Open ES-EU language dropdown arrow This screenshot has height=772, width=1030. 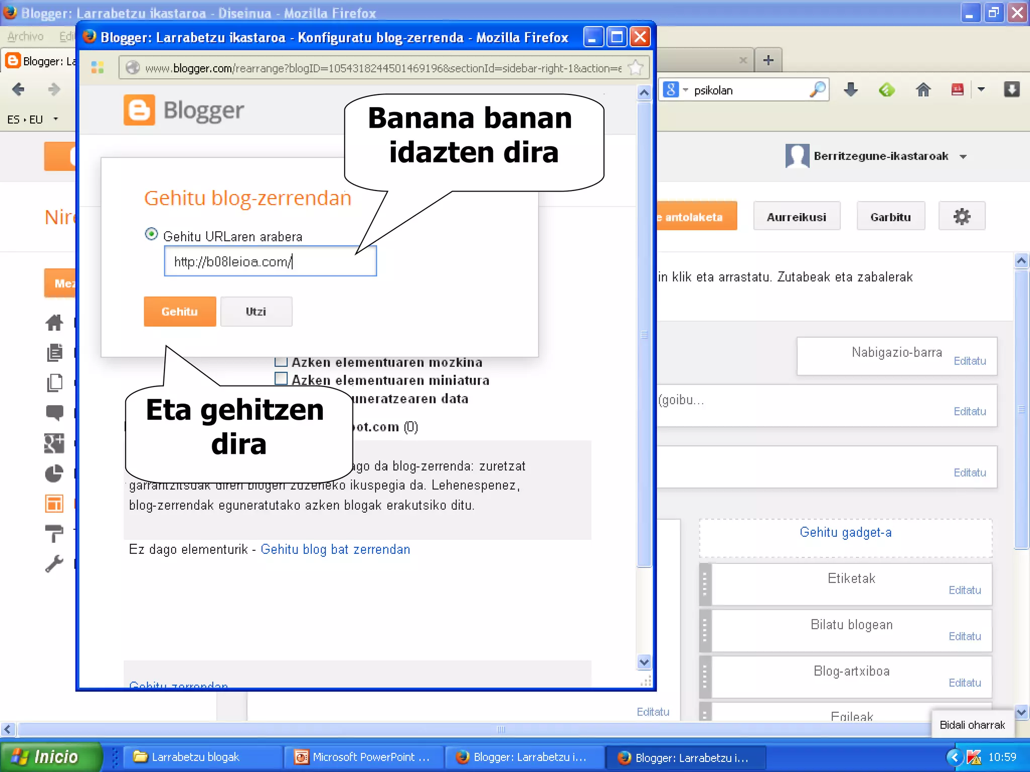tap(56, 119)
